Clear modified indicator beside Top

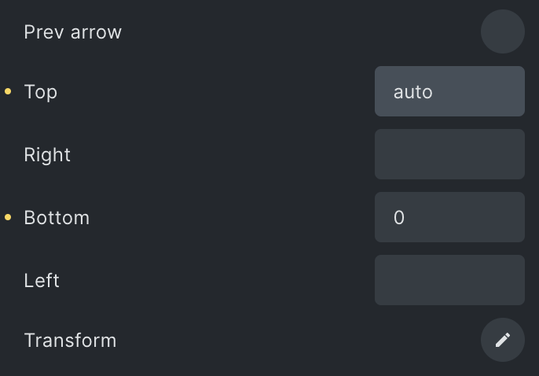(8, 91)
